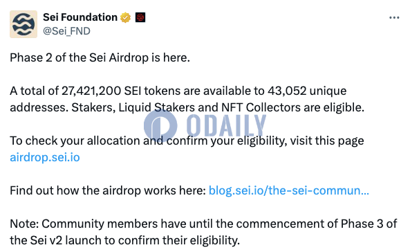Image resolution: width=410 pixels, height=252 pixels.
Task: Click the @Sei_FND handle
Action: coord(66,31)
